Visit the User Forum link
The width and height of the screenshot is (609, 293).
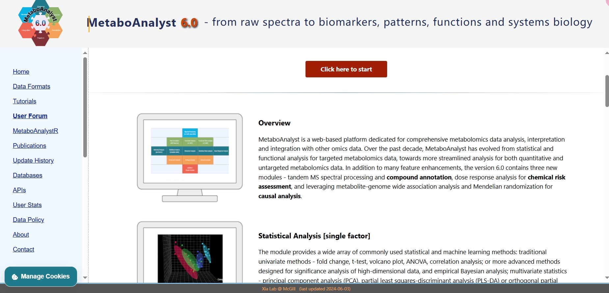30,116
